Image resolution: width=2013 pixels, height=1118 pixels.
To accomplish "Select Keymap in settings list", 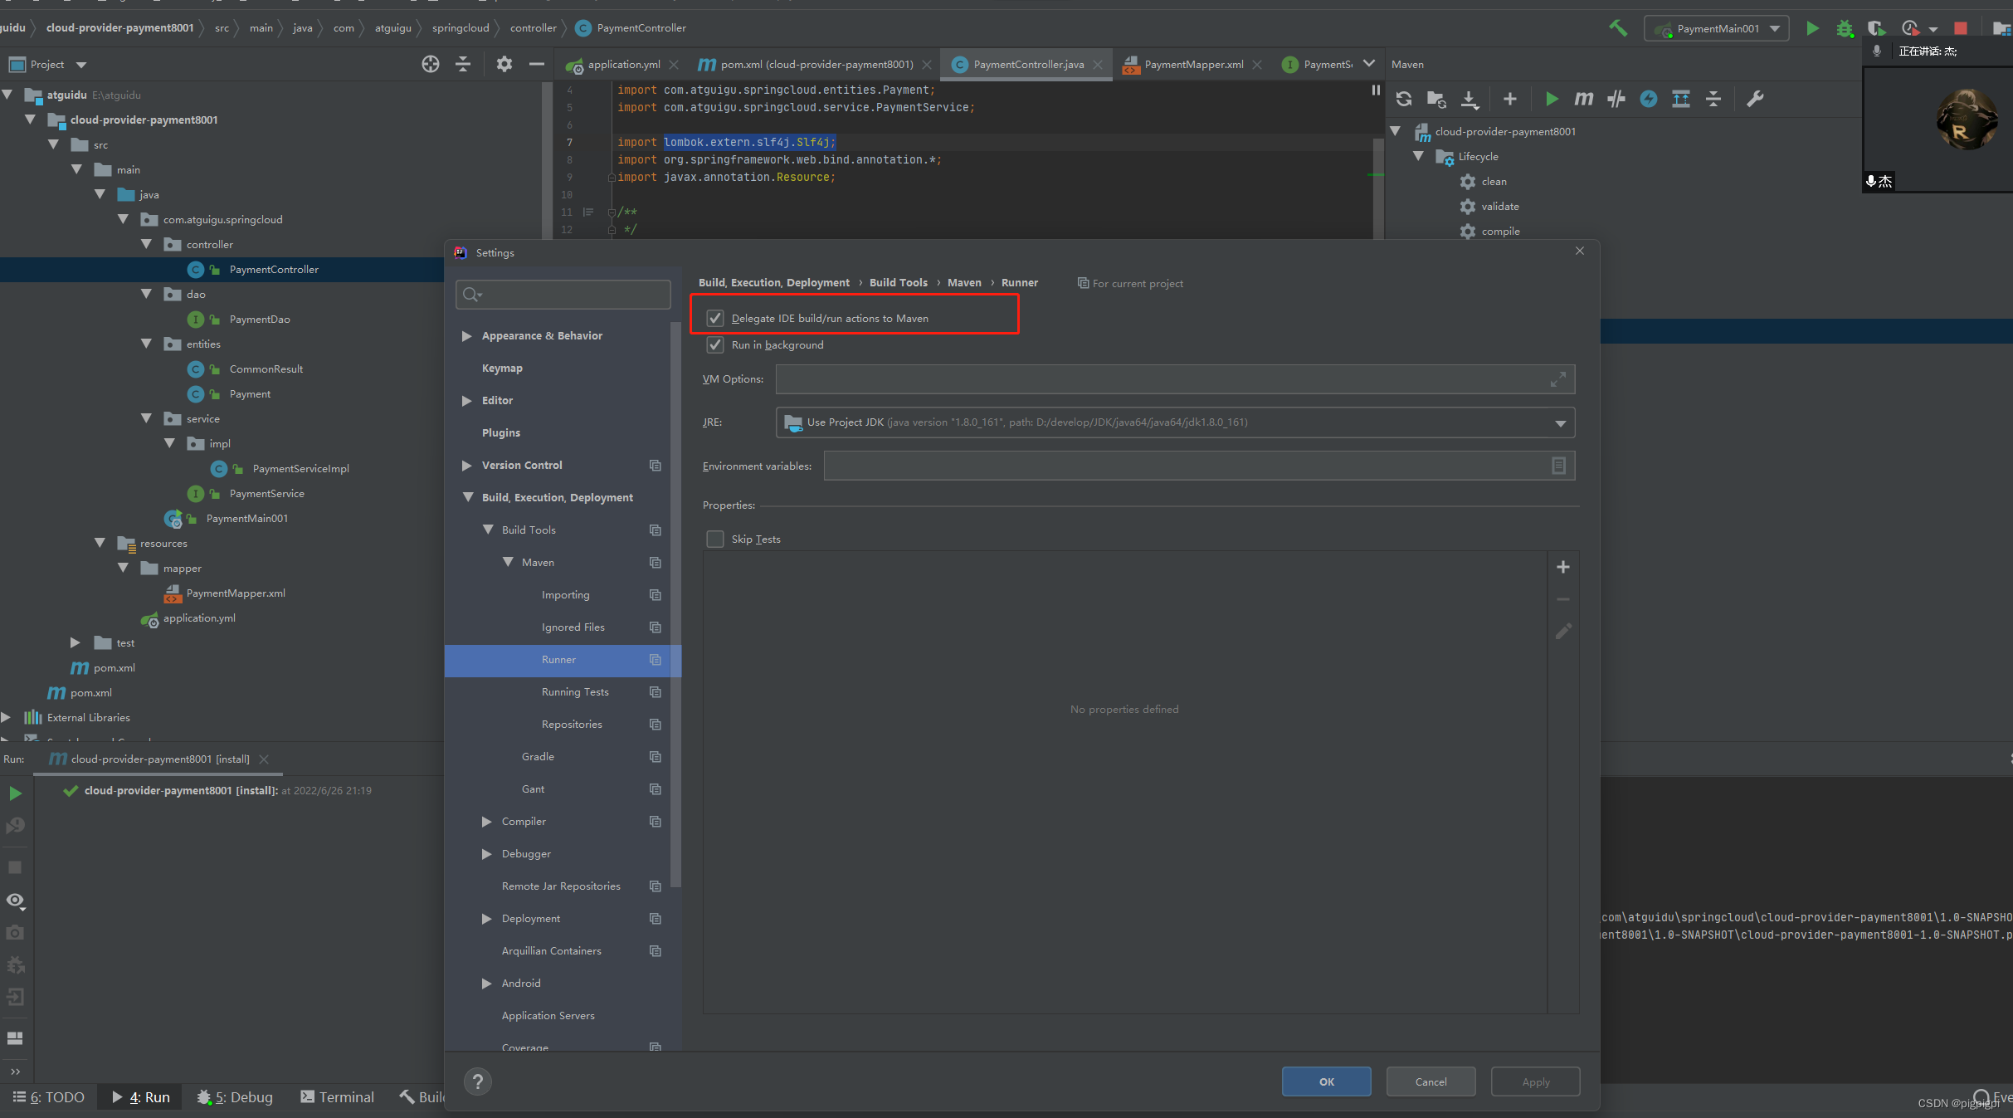I will (x=502, y=368).
